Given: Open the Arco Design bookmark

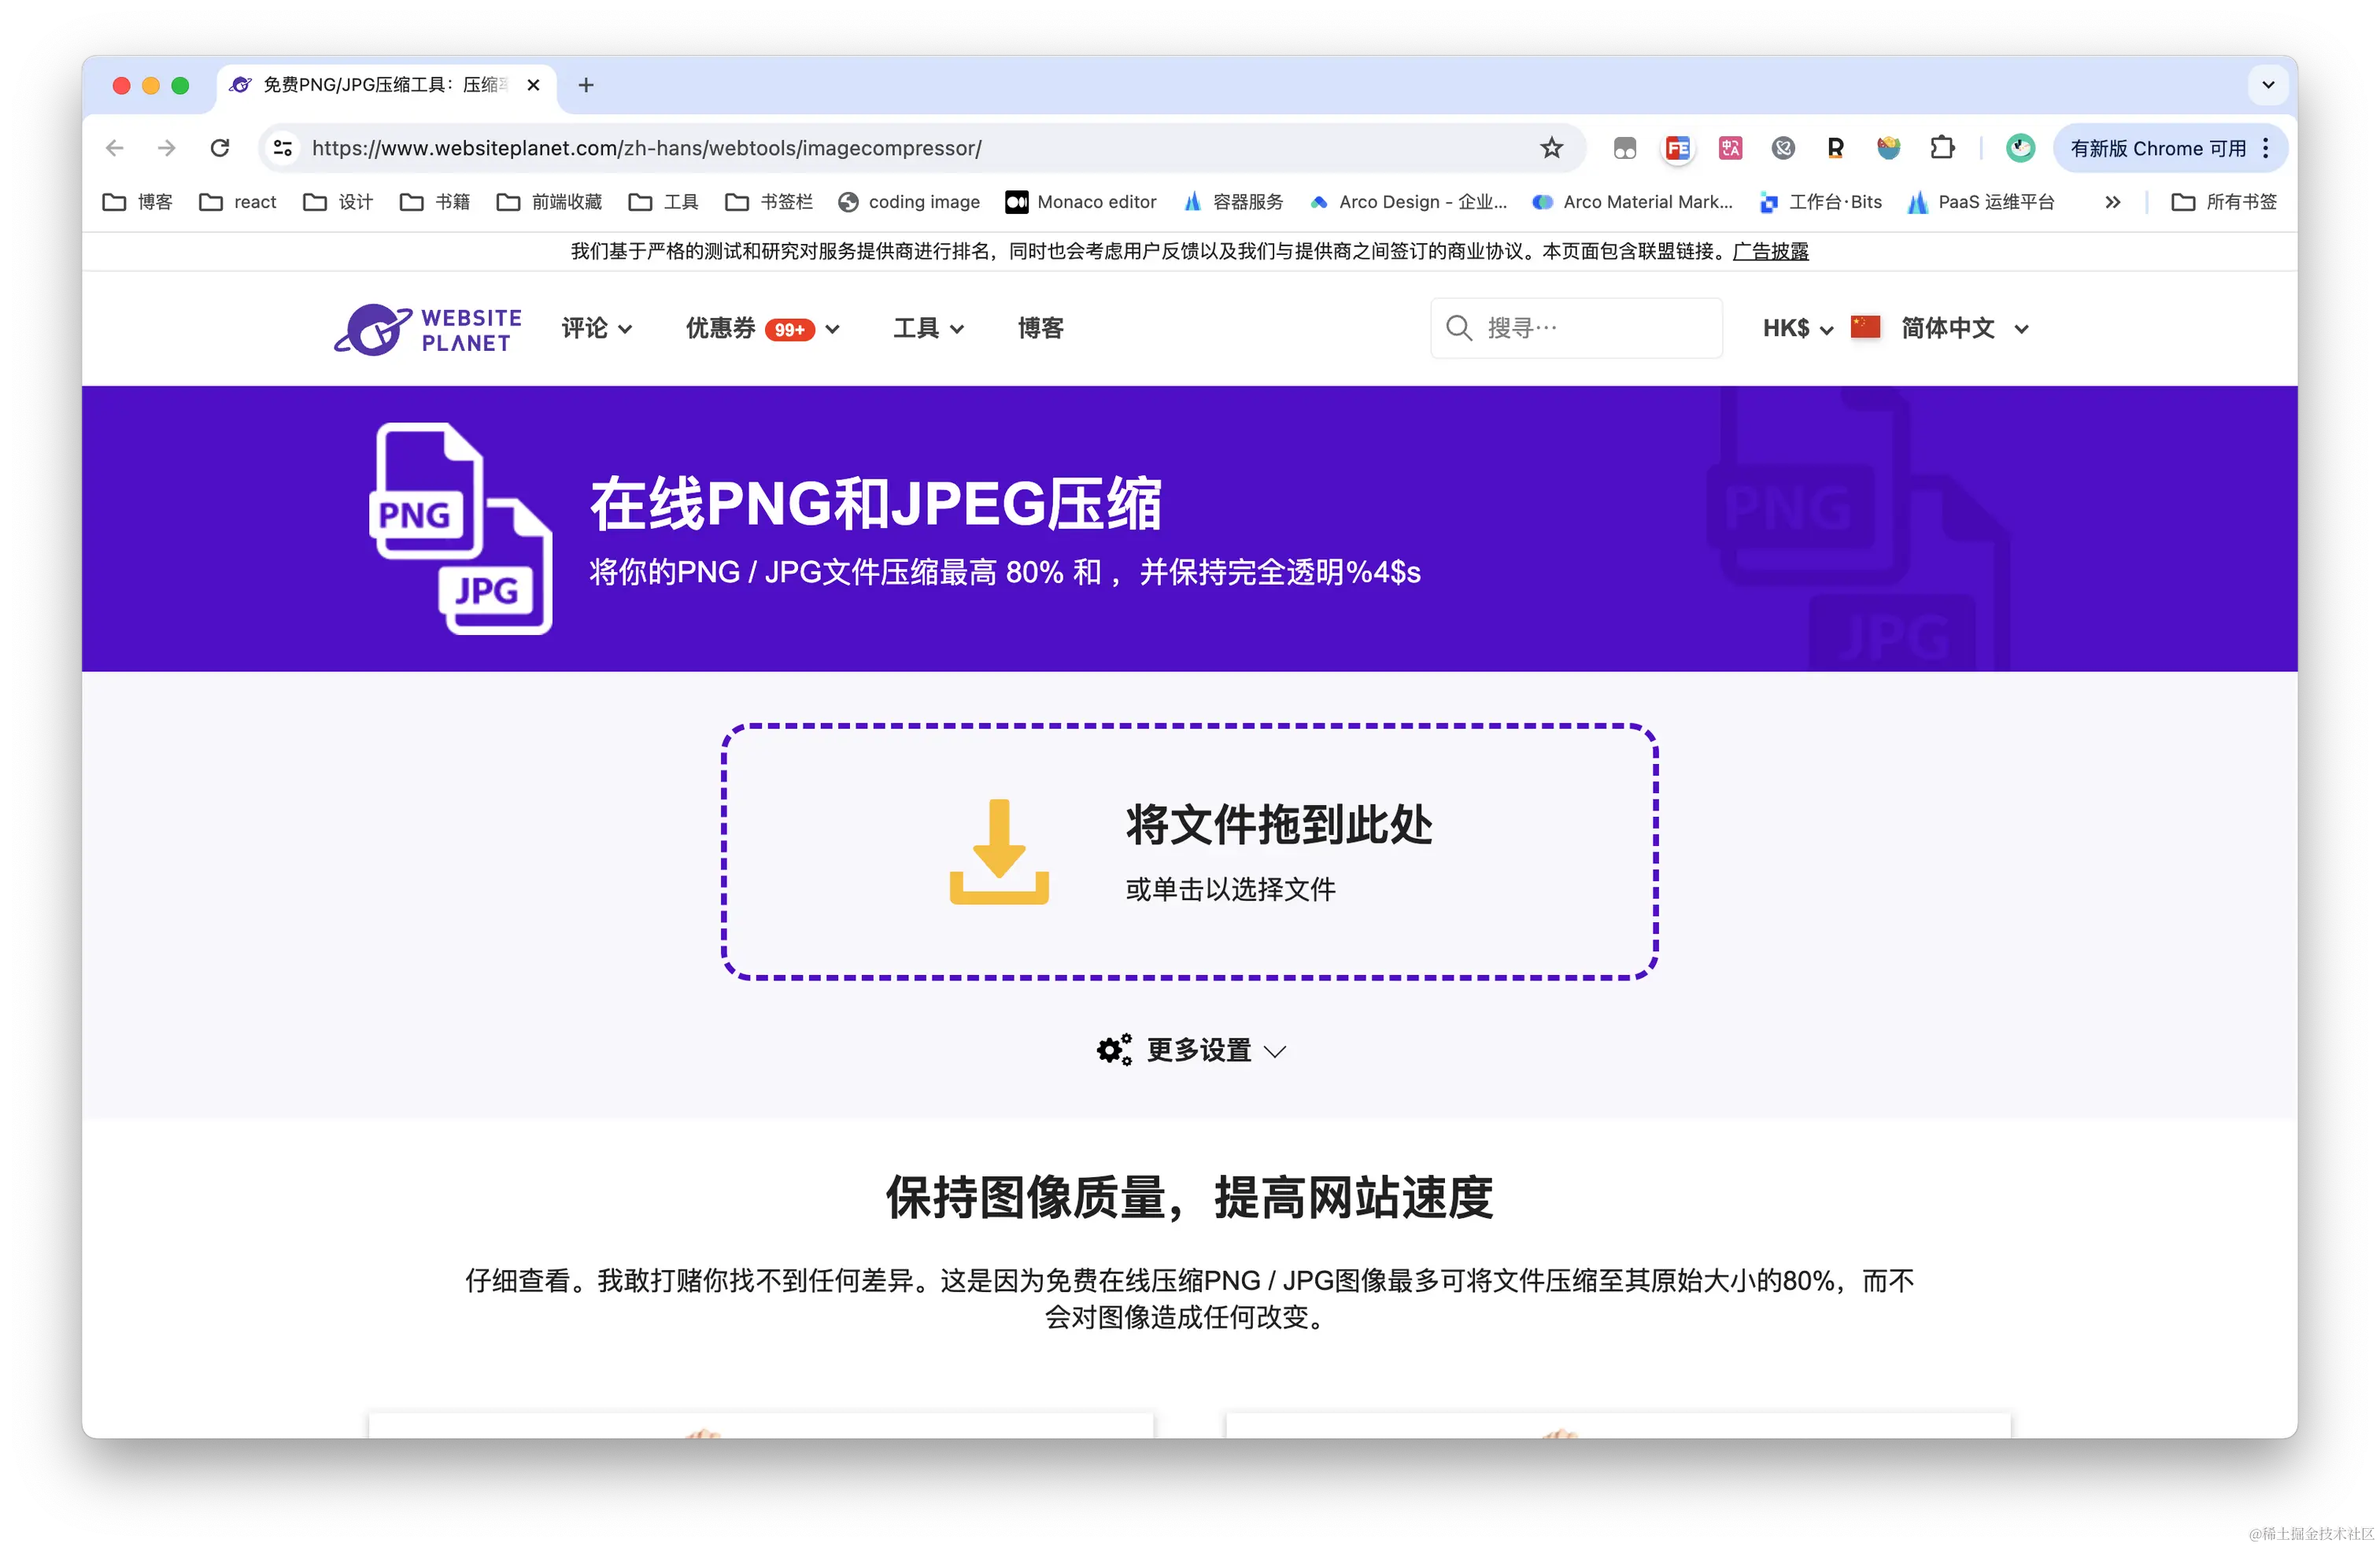Looking at the screenshot, I should point(1408,202).
